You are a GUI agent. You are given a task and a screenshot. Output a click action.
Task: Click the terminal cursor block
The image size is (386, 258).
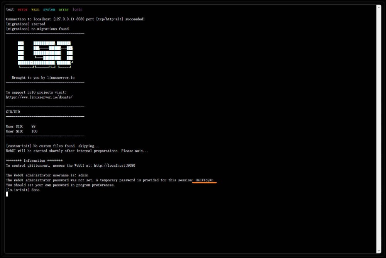[x=7, y=194]
